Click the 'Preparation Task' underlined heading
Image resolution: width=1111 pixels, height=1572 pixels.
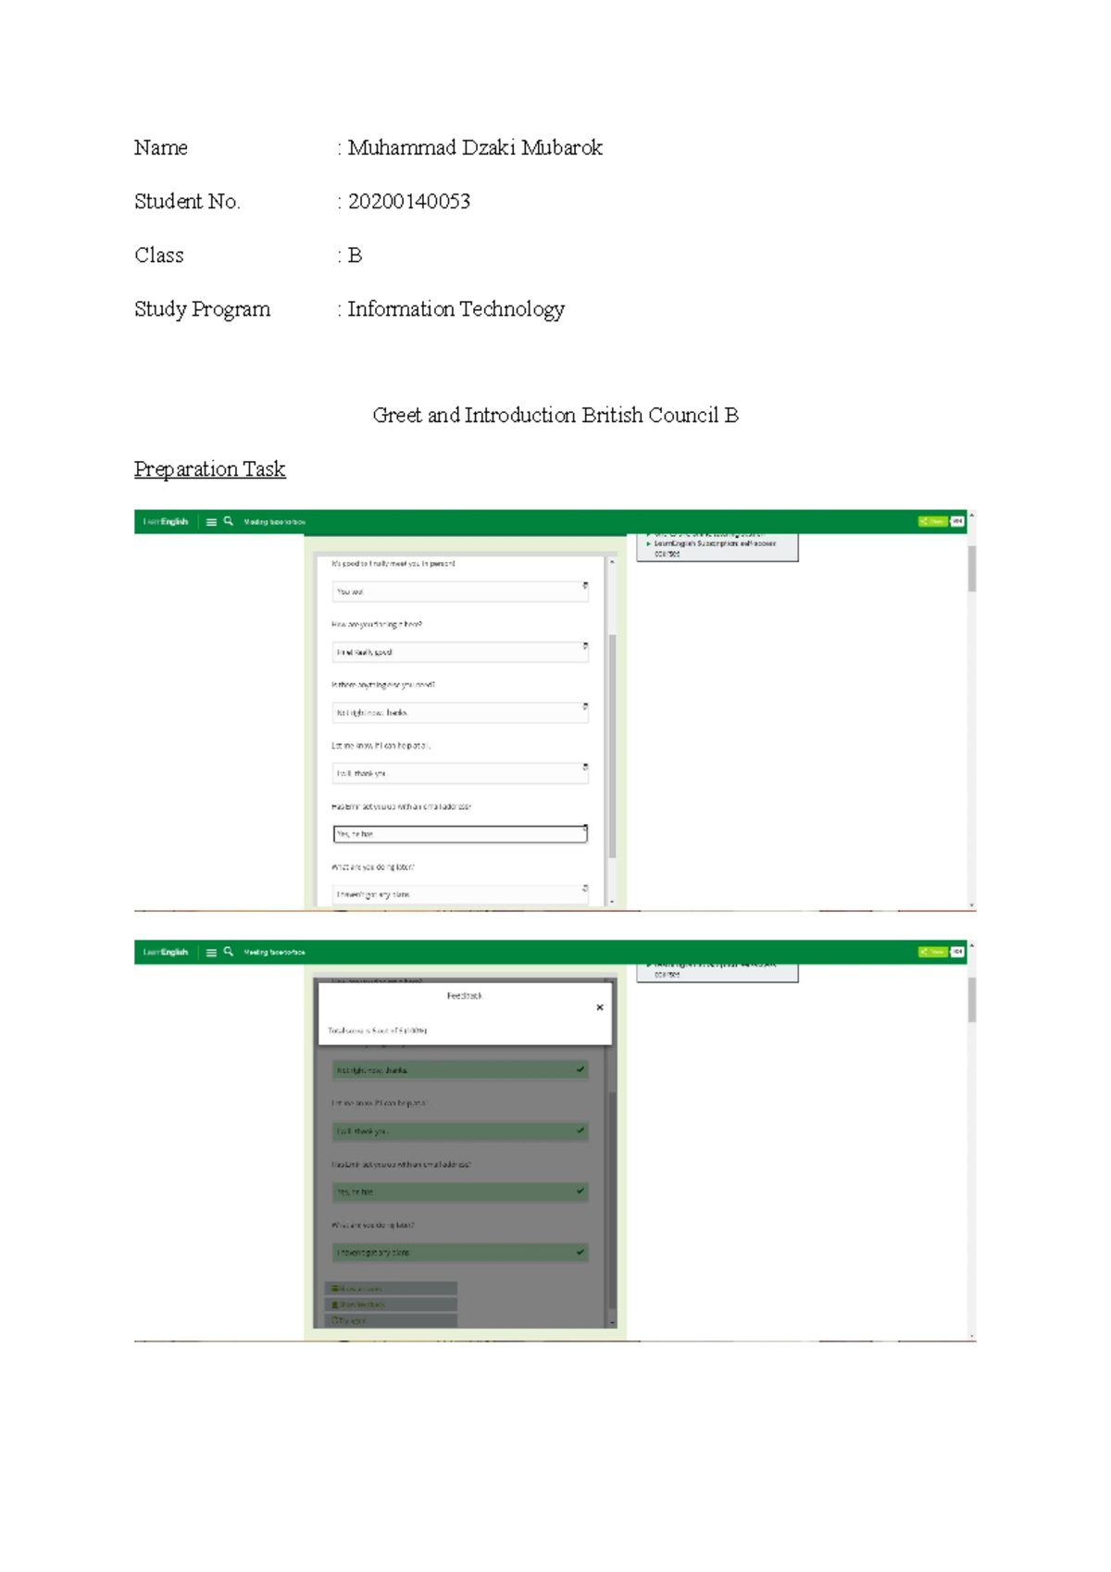(209, 469)
